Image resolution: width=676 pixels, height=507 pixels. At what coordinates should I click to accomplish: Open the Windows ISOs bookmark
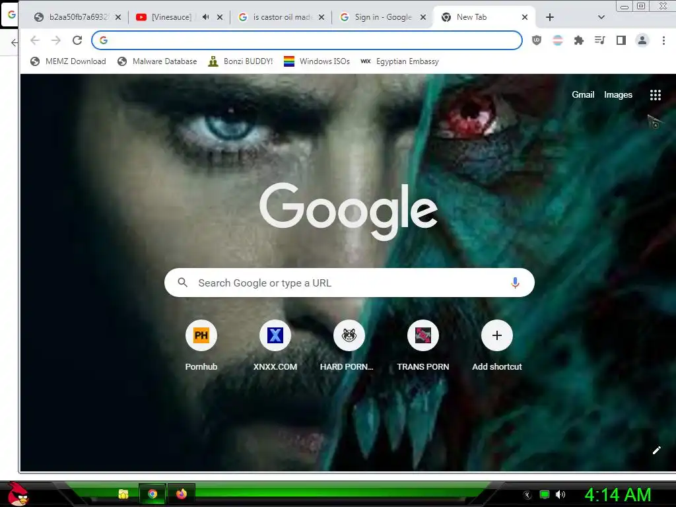(317, 61)
